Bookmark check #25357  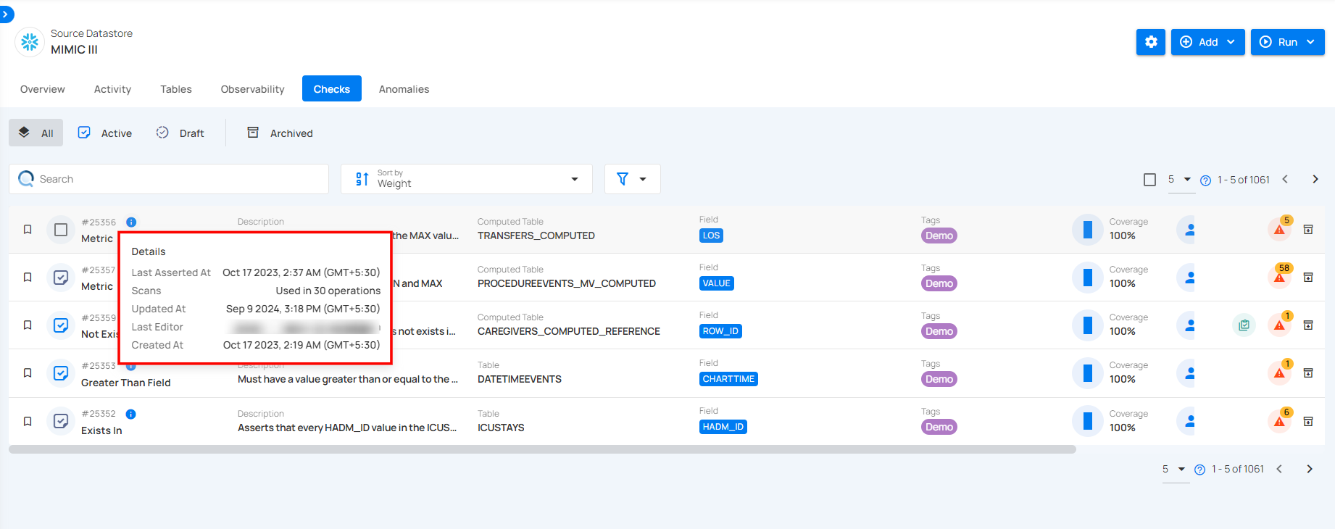click(28, 278)
